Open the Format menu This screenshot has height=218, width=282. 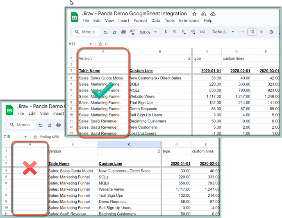(140, 20)
